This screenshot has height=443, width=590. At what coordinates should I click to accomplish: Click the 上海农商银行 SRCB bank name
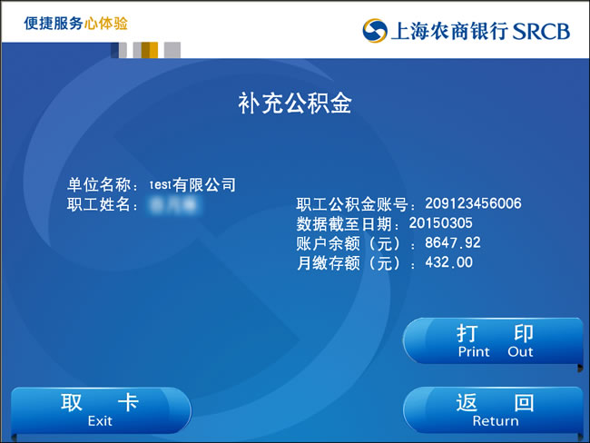479,32
